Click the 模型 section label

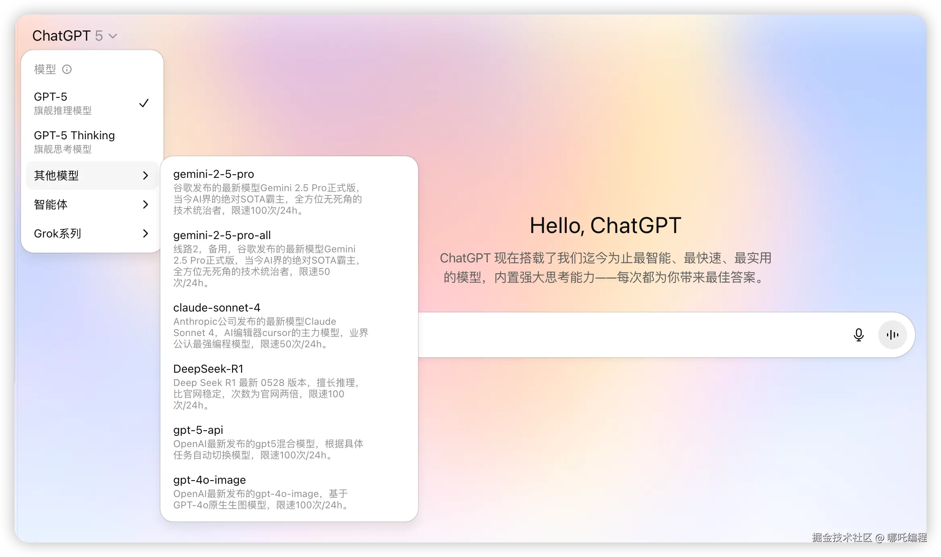[x=45, y=69]
